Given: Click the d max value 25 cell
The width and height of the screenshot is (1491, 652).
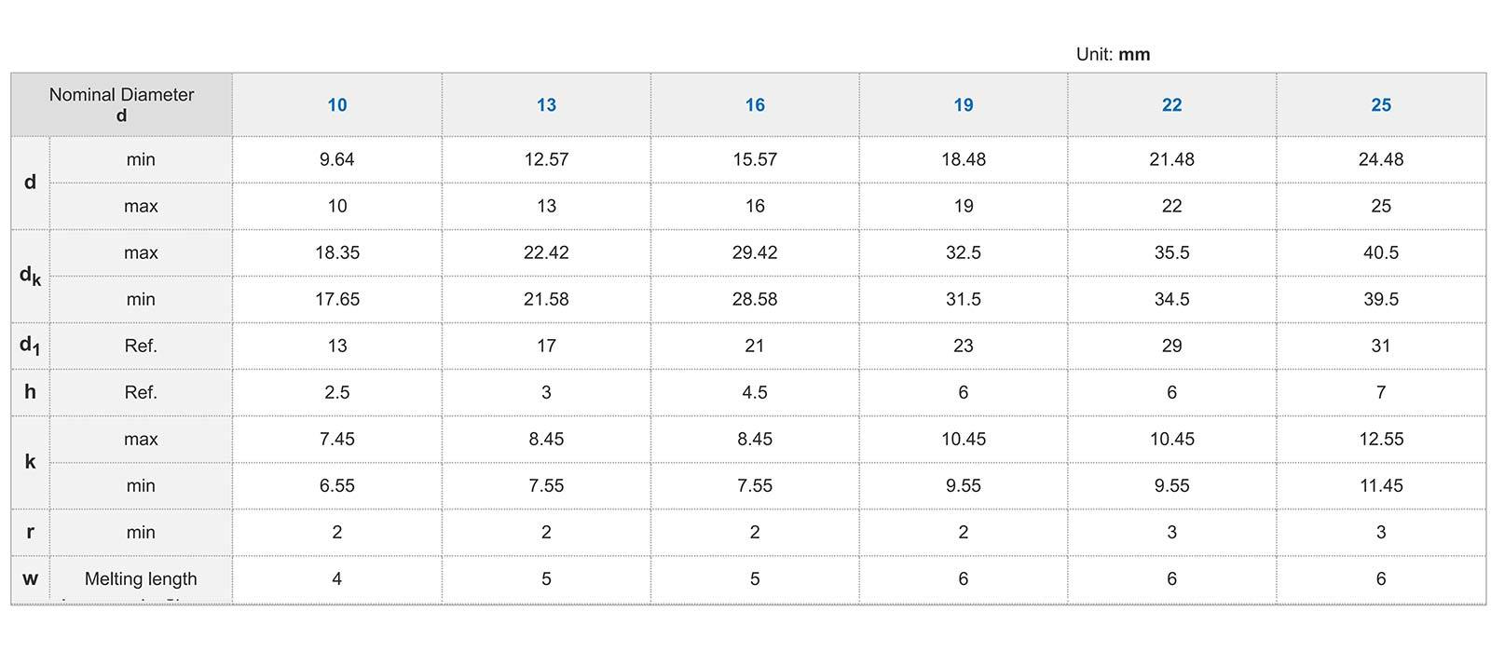Looking at the screenshot, I should [x=1381, y=206].
